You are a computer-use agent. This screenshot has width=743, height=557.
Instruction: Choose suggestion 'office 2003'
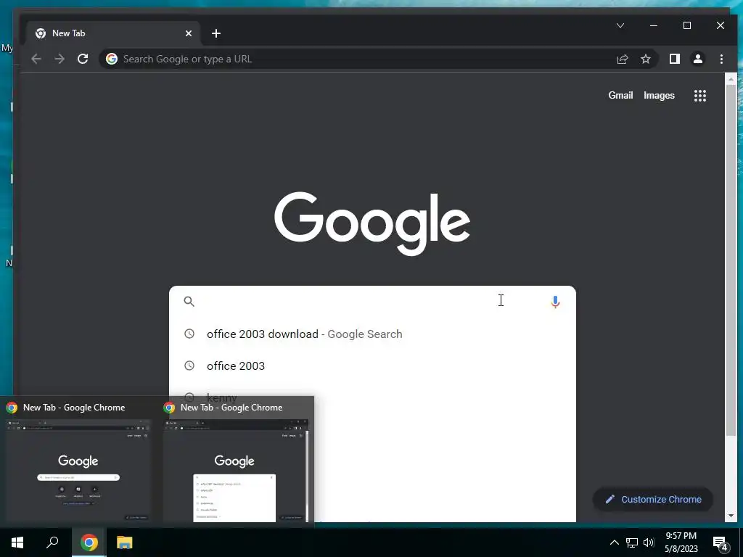click(372, 366)
